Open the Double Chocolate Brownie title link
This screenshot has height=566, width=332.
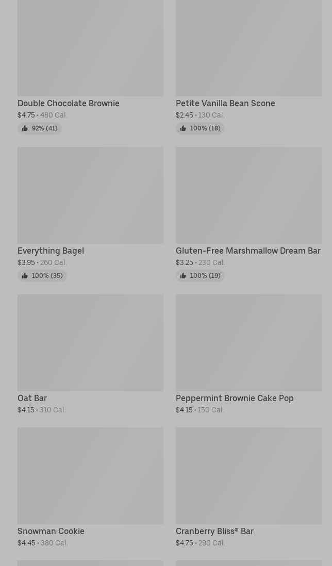pyautogui.click(x=69, y=103)
